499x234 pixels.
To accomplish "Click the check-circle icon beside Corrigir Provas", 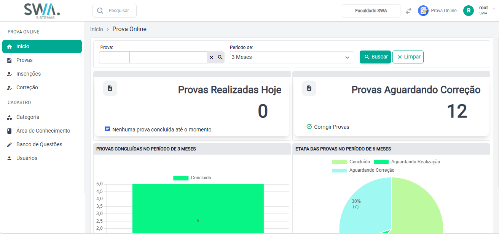I will 309,126.
